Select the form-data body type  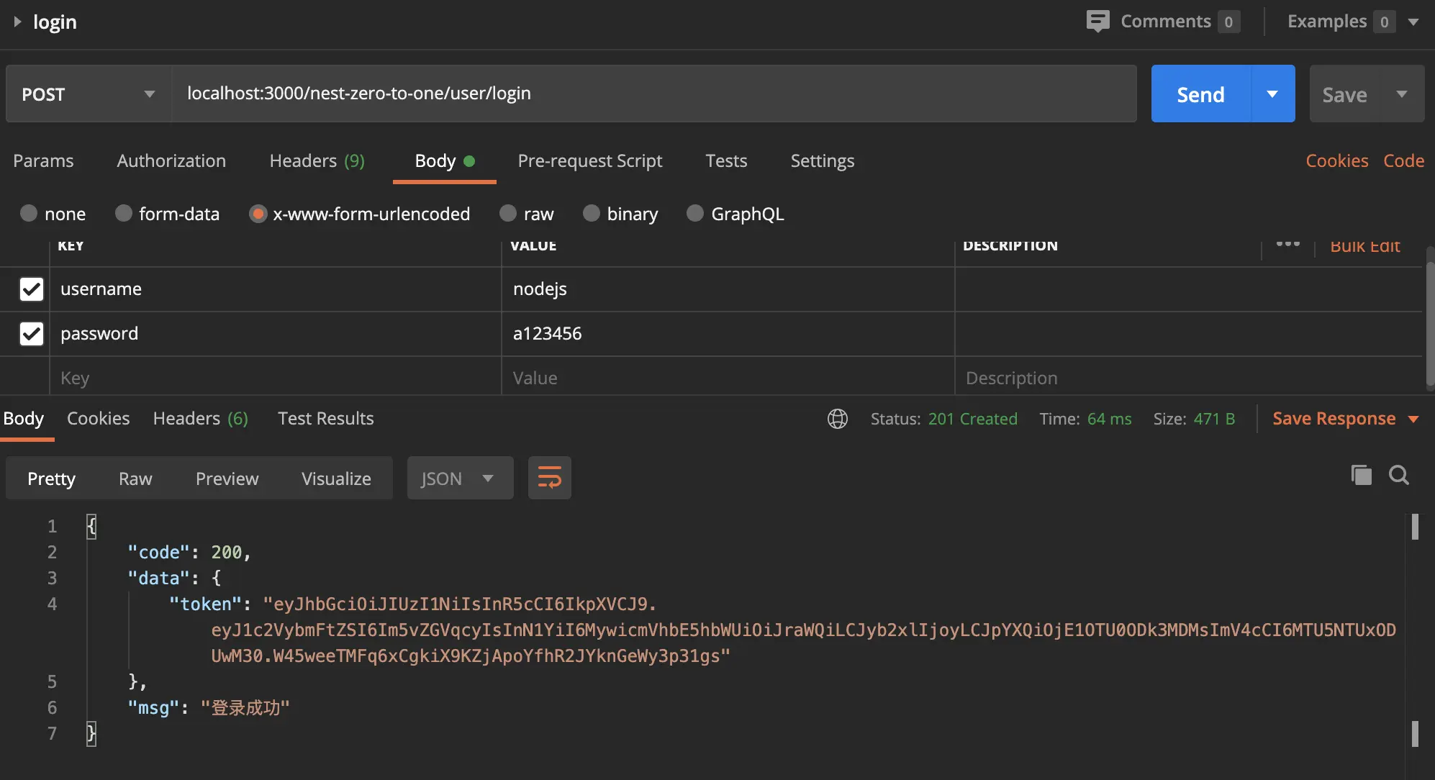click(124, 214)
